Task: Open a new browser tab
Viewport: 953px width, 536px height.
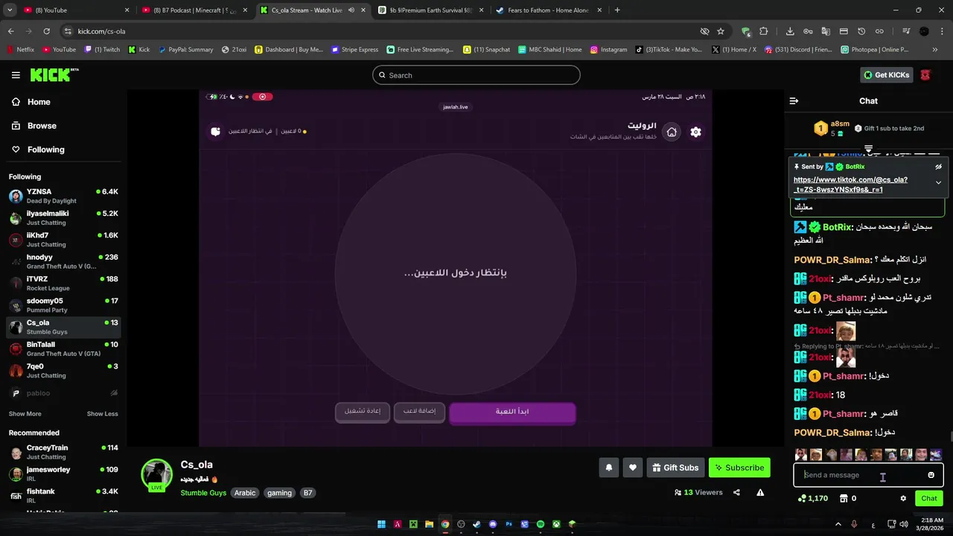Action: [x=617, y=10]
